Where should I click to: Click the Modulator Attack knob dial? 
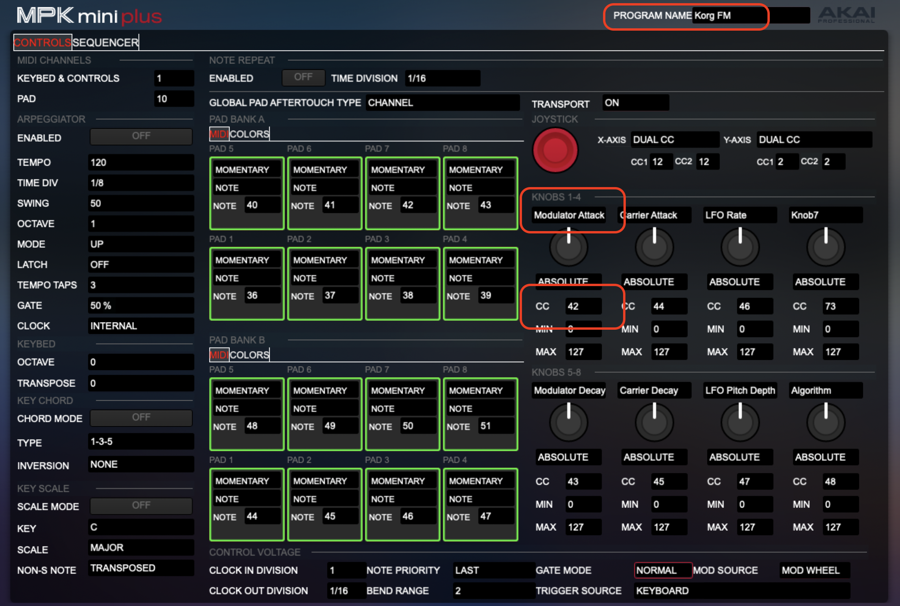tap(568, 247)
